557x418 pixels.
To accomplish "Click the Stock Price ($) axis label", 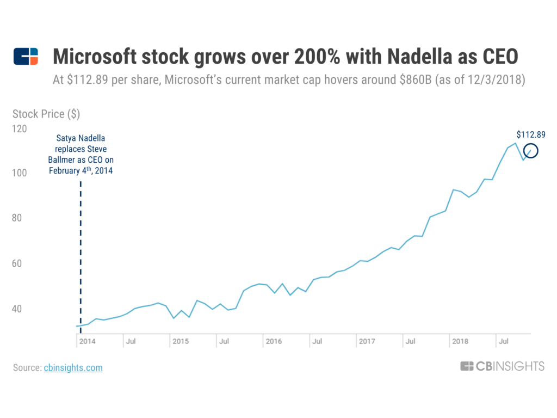I will [x=46, y=114].
